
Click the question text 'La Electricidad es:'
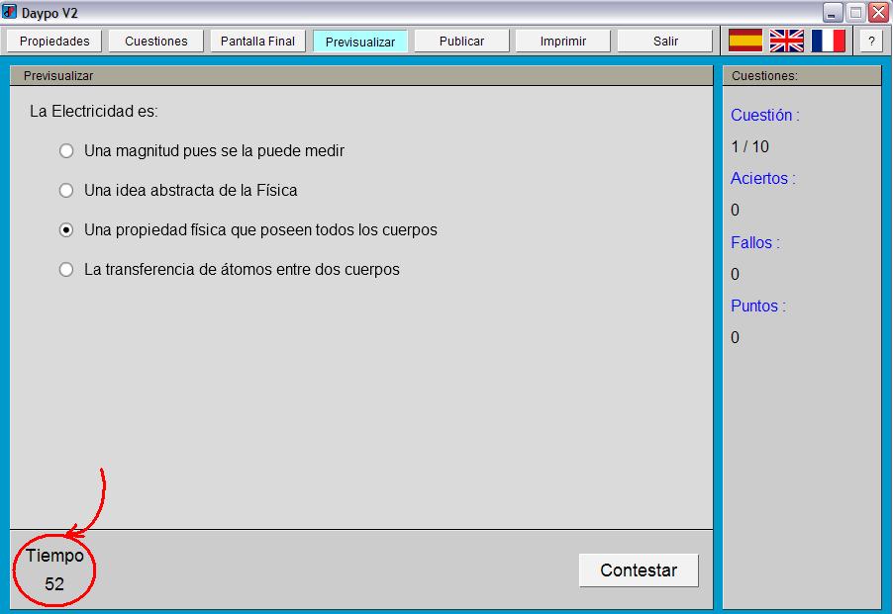94,112
